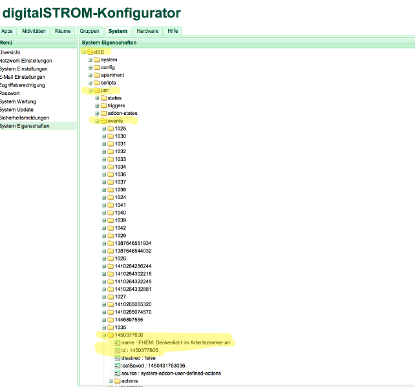This screenshot has width=415, height=387.
Task: Click the config folder icon
Action: click(97, 67)
